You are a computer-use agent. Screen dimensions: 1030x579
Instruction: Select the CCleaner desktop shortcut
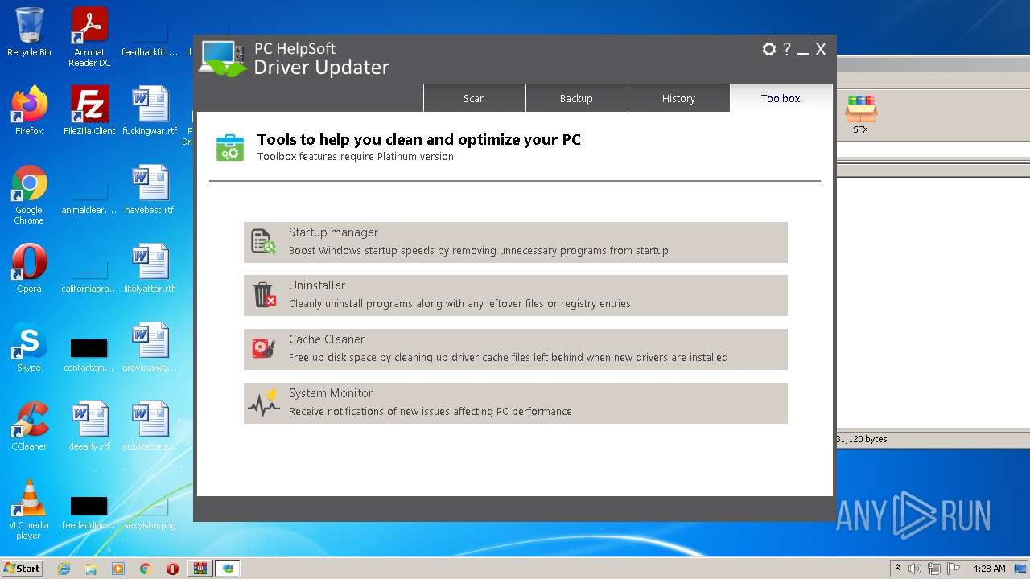tap(29, 426)
